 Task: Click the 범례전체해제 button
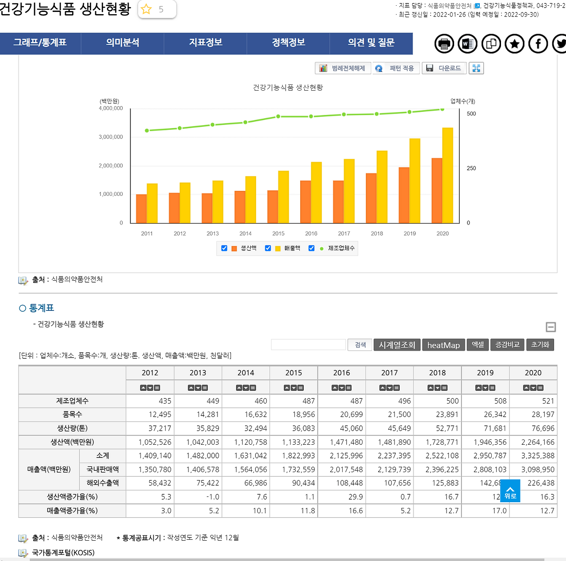click(343, 68)
